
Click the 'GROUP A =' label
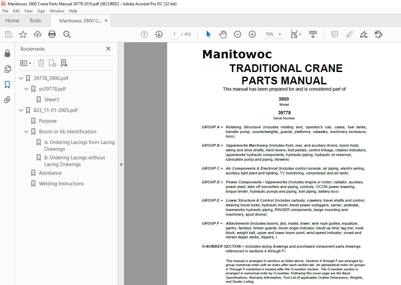coord(212,127)
